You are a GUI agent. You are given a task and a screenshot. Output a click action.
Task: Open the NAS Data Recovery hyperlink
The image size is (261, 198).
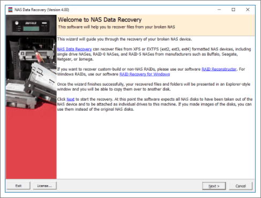(x=74, y=49)
